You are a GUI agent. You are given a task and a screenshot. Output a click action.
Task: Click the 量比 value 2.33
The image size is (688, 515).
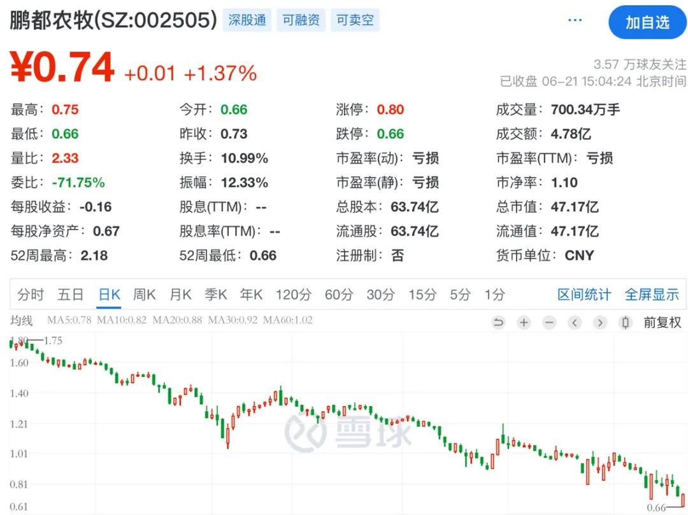(65, 159)
